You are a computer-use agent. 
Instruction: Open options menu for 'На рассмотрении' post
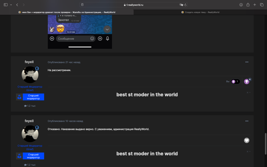coord(247,62)
